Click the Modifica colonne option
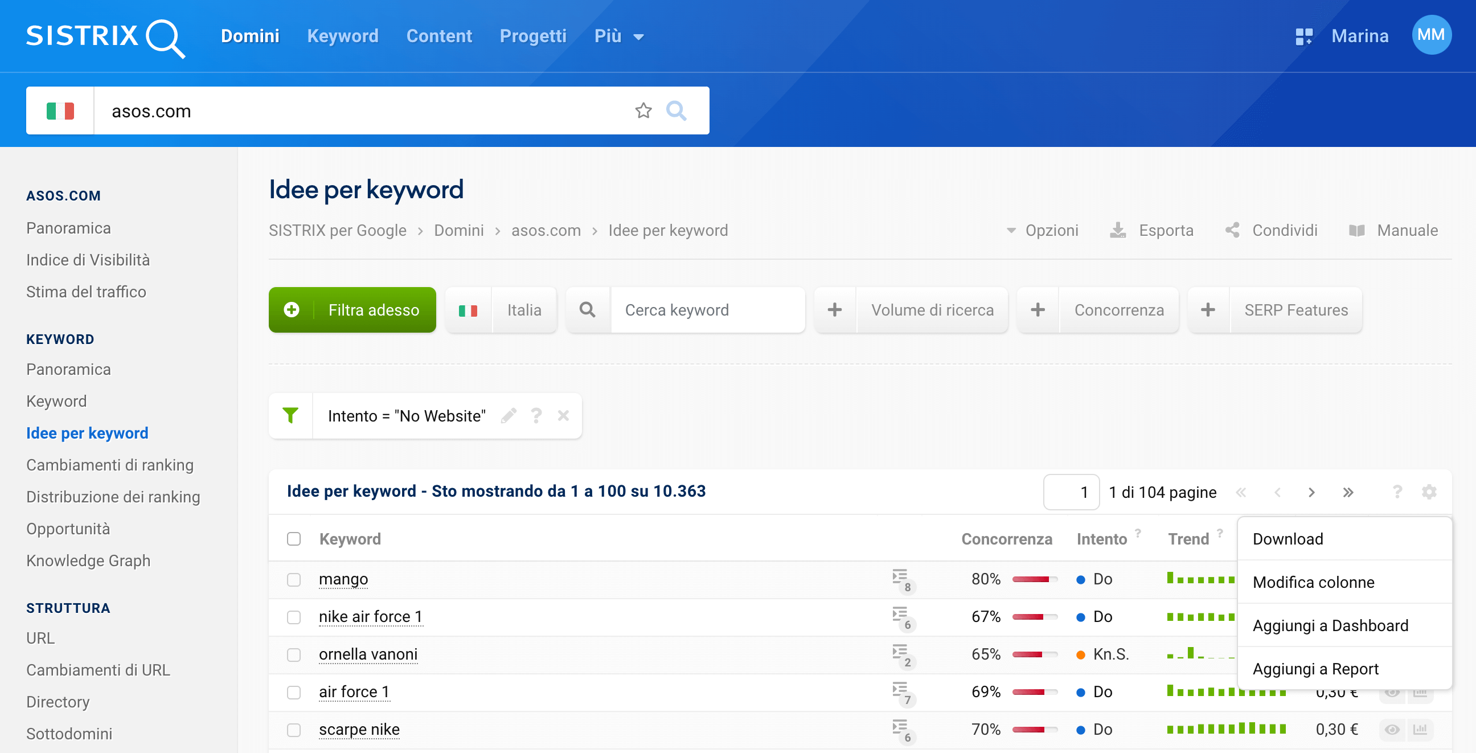 (x=1314, y=582)
